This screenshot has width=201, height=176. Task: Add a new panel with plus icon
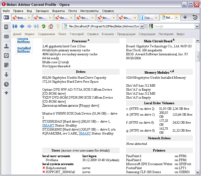6,93
